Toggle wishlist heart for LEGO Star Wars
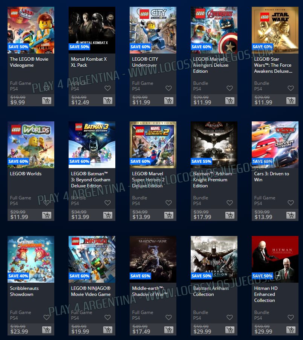 (x=291, y=88)
